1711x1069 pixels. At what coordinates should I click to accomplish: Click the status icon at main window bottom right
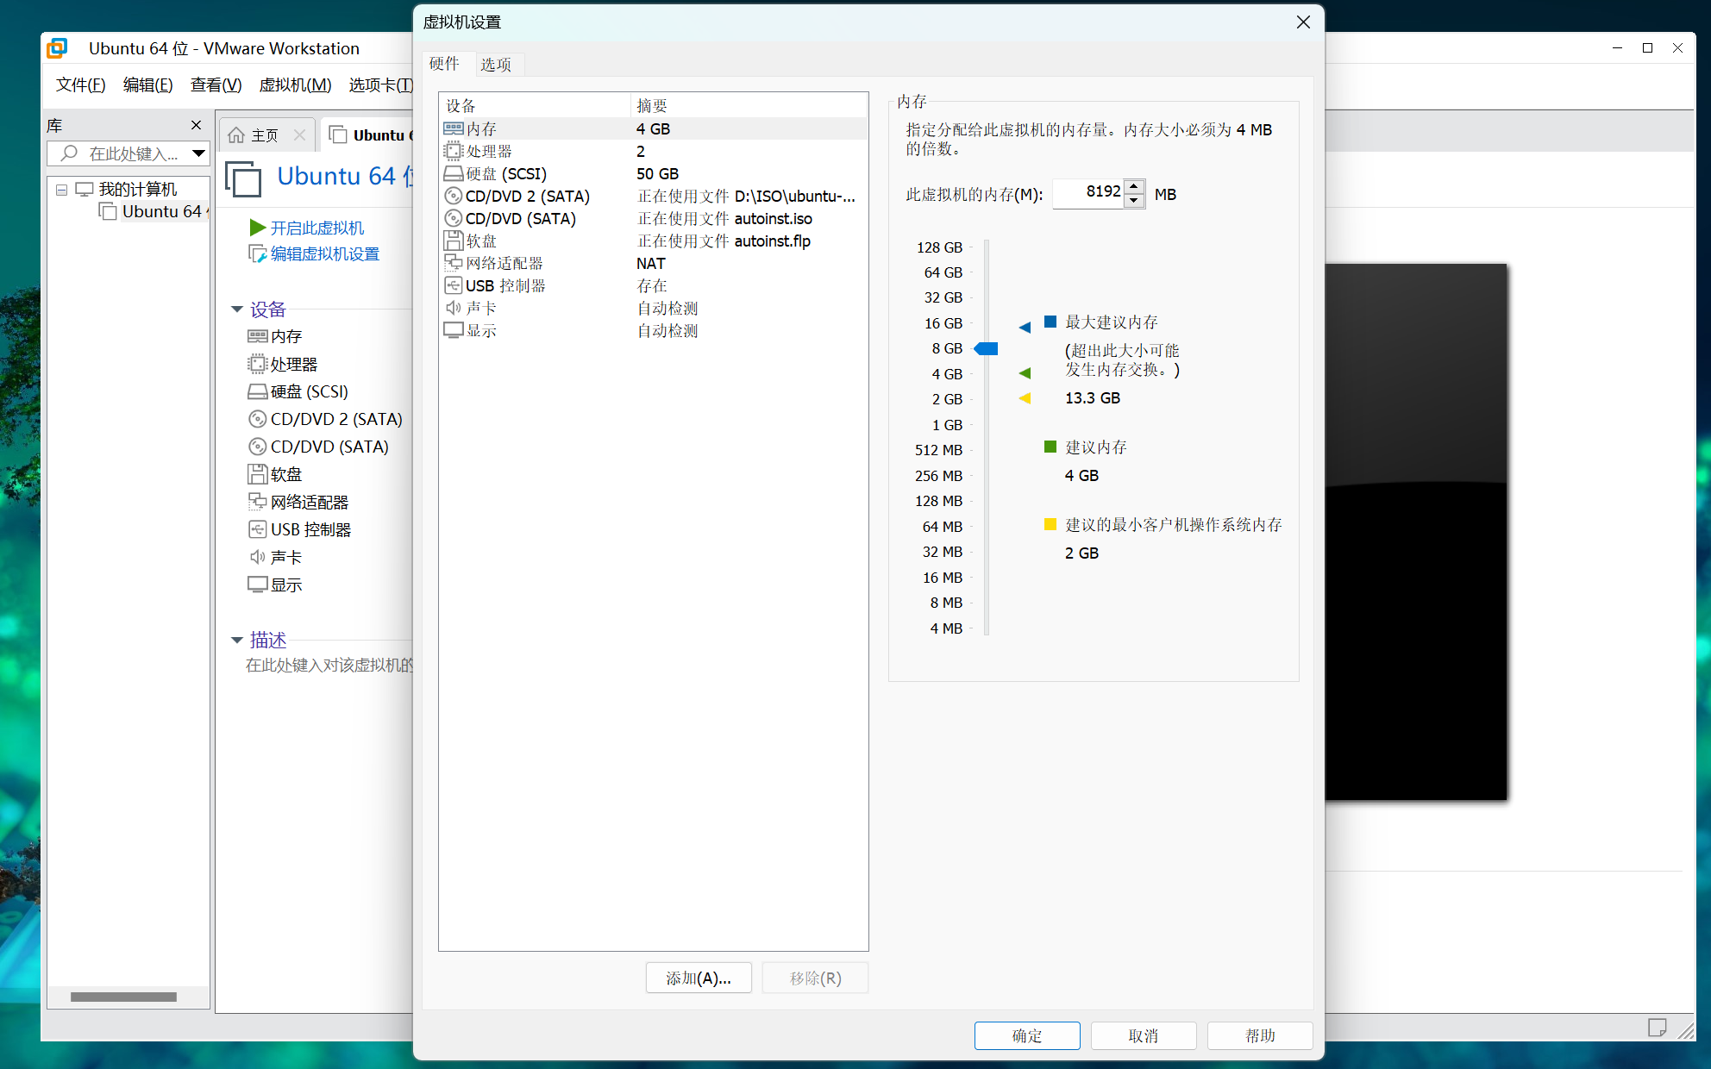point(1657,1027)
